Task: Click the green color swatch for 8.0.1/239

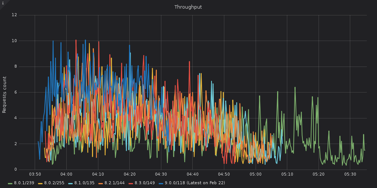Action: coord(11,183)
